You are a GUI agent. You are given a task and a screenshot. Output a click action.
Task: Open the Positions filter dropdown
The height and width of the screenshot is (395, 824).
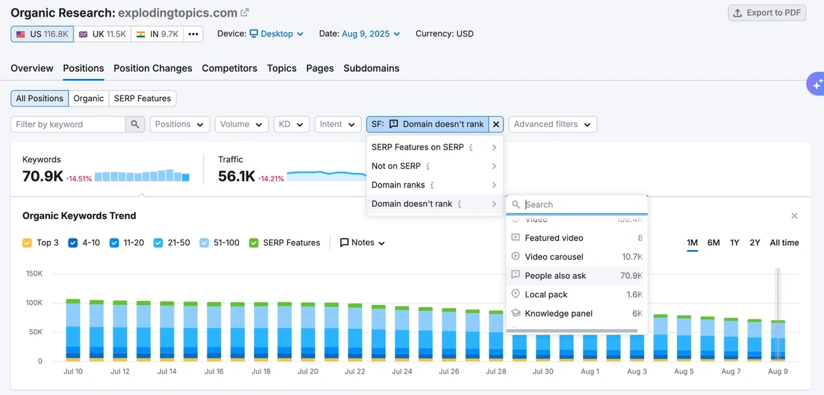[179, 124]
